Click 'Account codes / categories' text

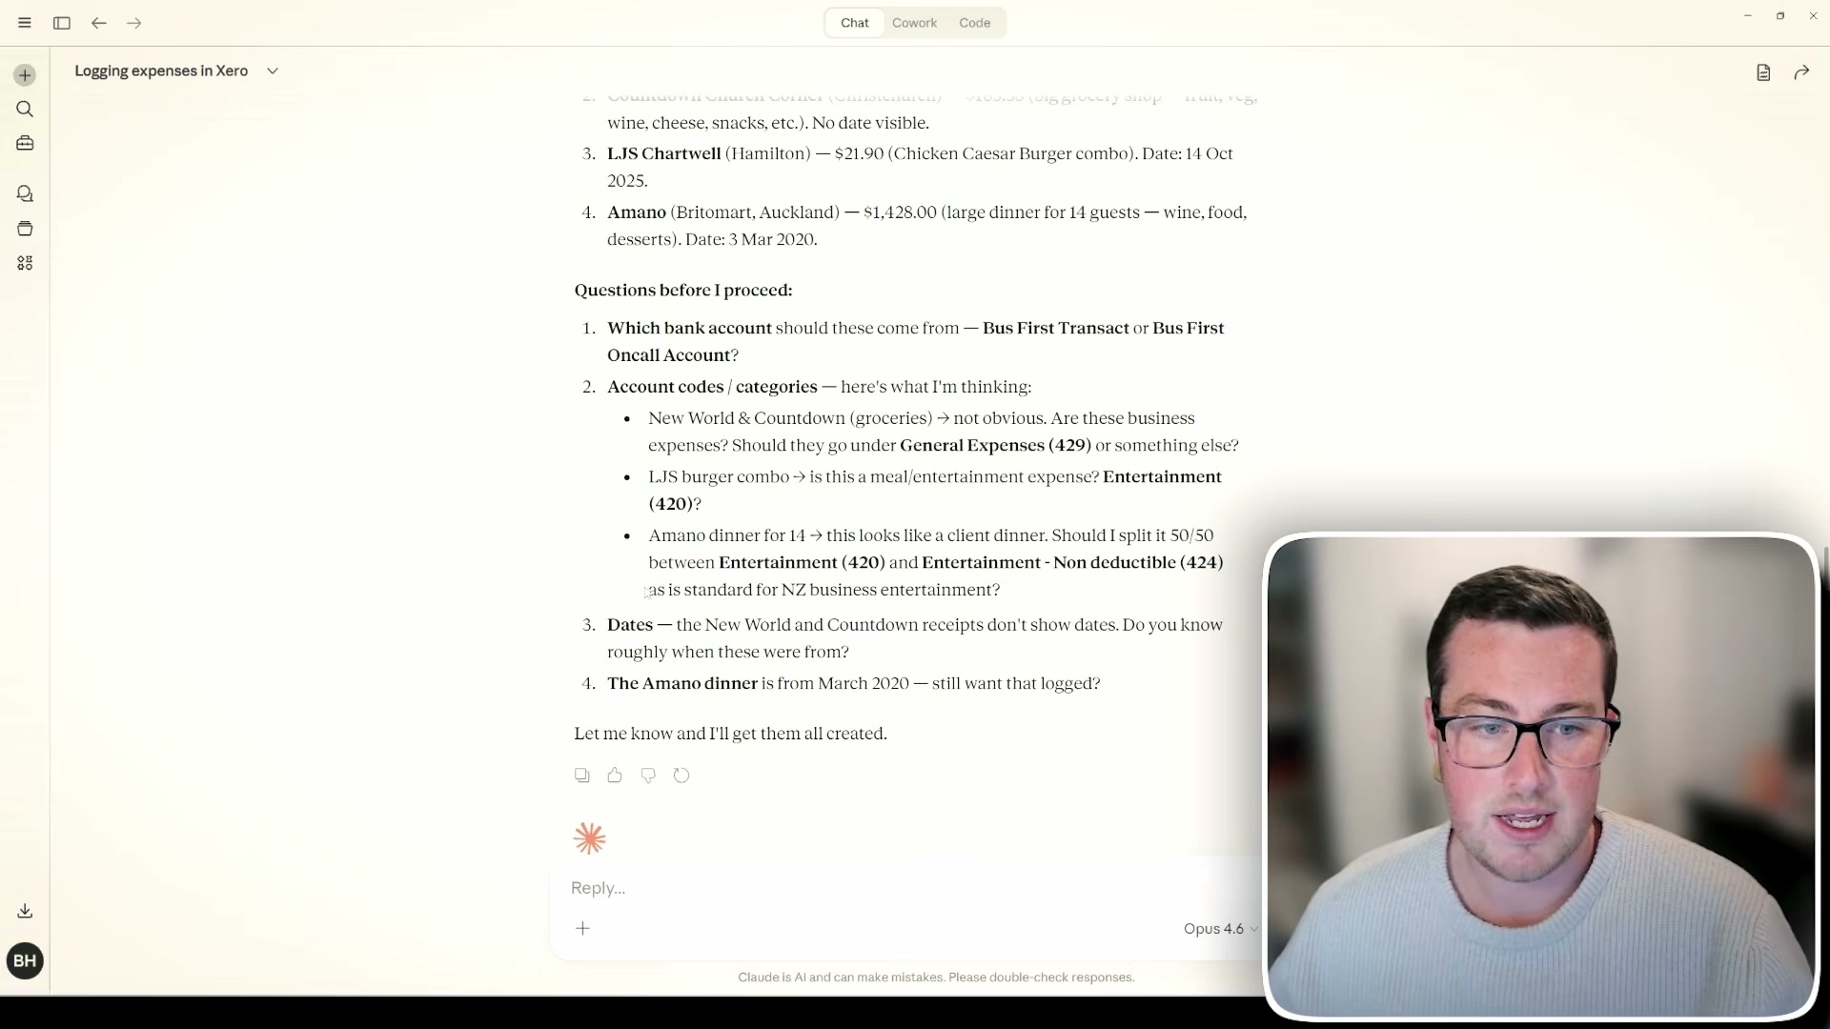pyautogui.click(x=712, y=387)
